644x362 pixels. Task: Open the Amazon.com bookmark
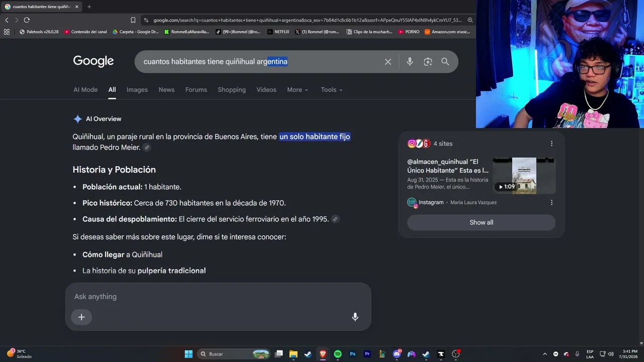447,32
